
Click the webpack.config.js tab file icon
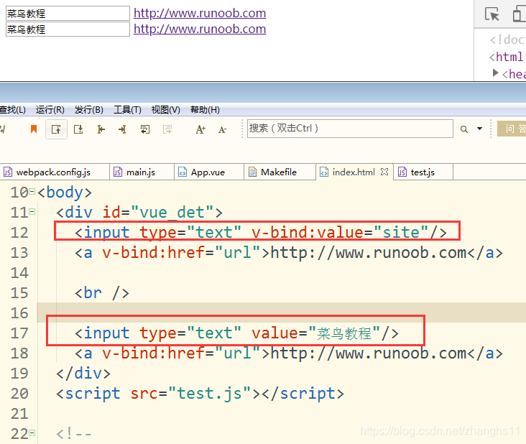pos(8,172)
